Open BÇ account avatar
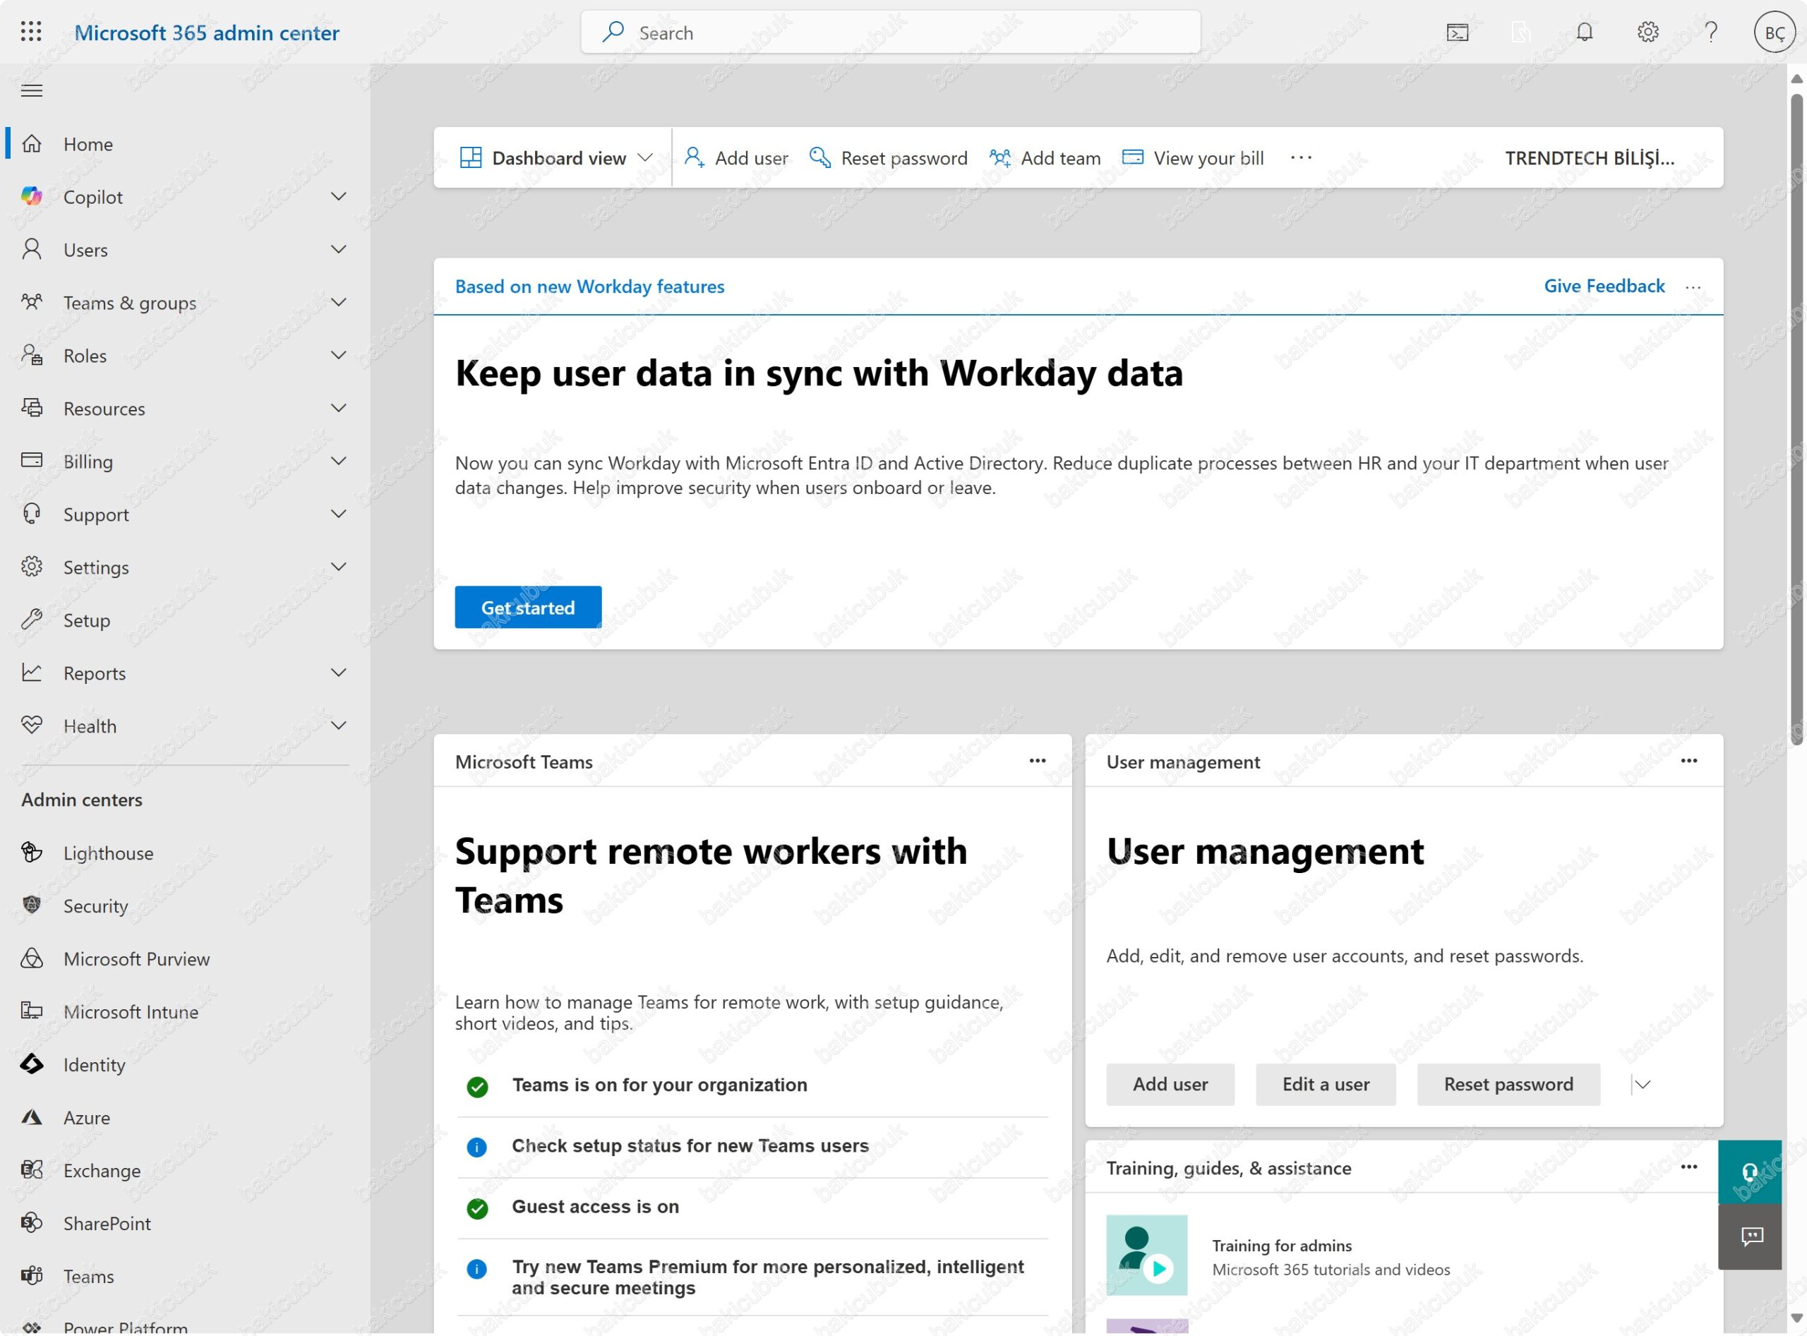Image resolution: width=1807 pixels, height=1336 pixels. (1774, 32)
